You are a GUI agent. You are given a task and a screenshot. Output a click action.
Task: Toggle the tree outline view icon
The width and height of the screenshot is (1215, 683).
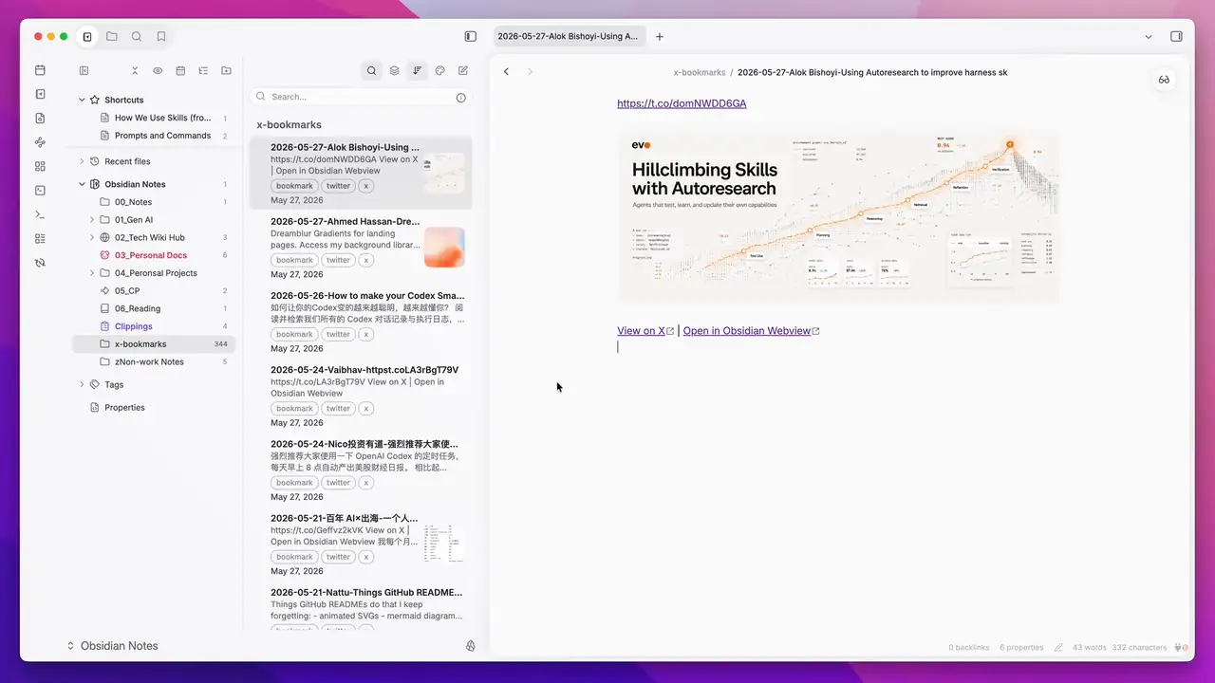click(x=203, y=70)
